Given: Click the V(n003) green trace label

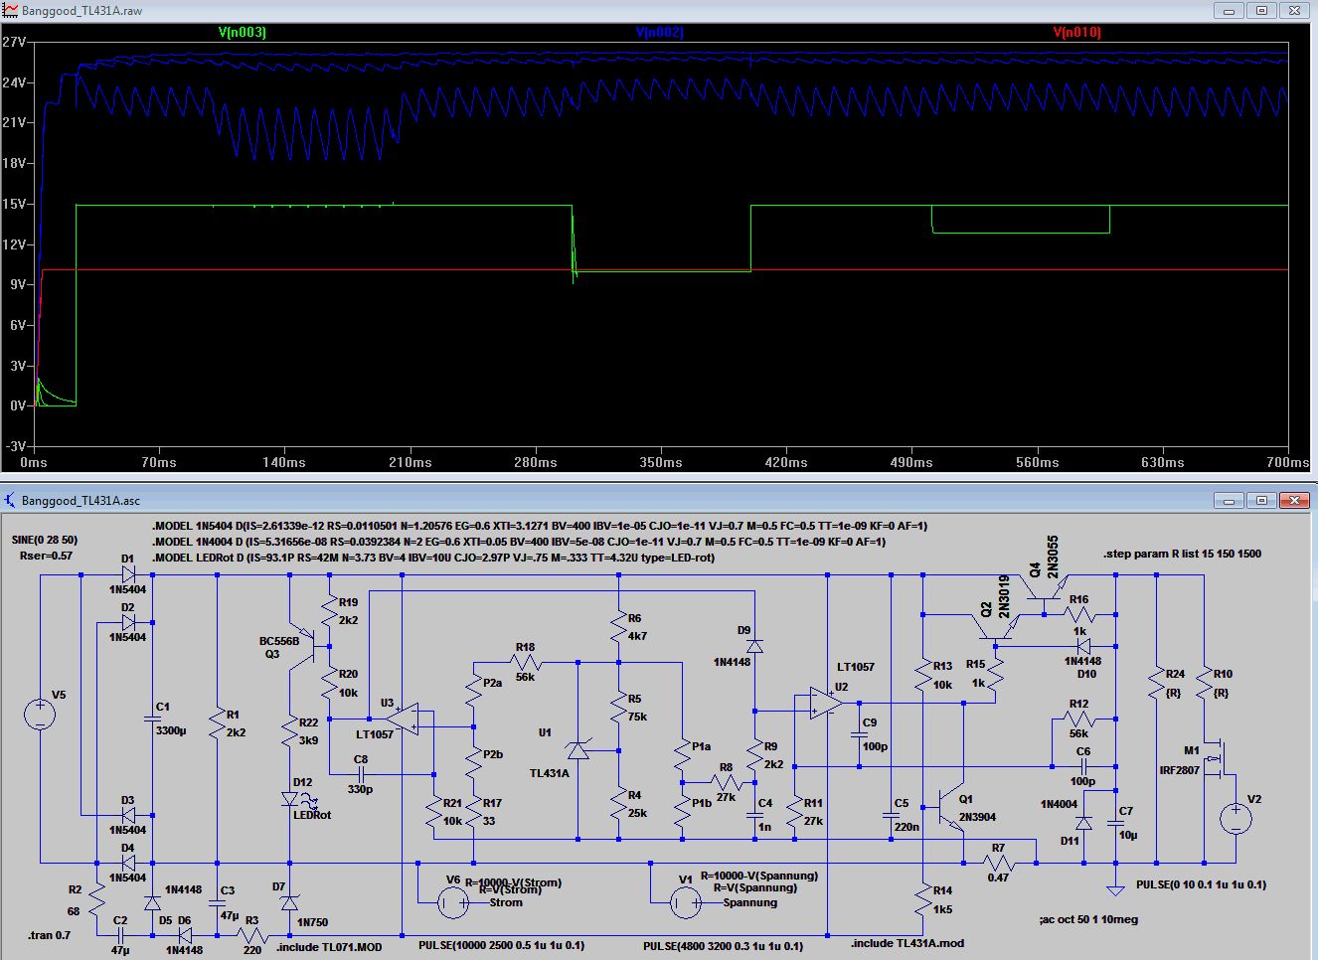Looking at the screenshot, I should tap(242, 33).
